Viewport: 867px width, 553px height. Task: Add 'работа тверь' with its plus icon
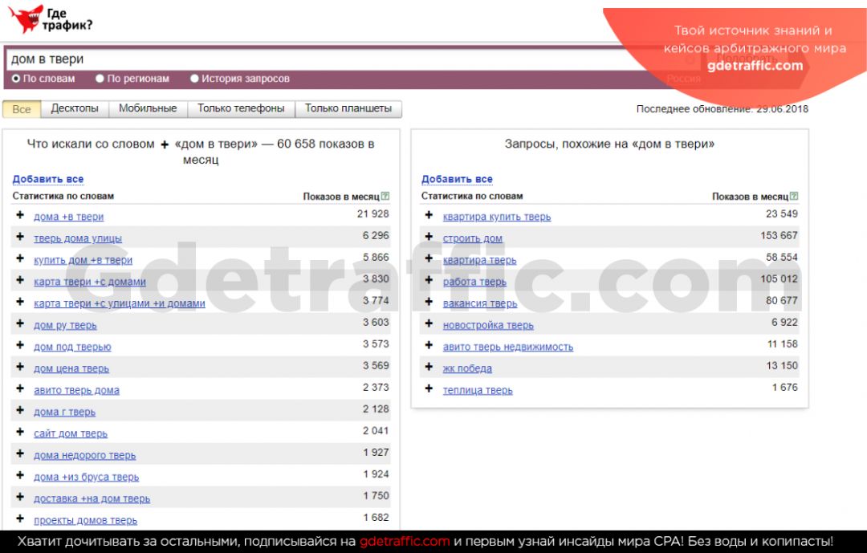pyautogui.click(x=429, y=281)
